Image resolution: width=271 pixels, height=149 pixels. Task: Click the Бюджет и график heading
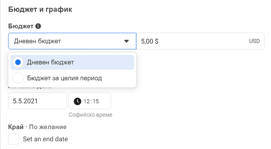click(40, 10)
